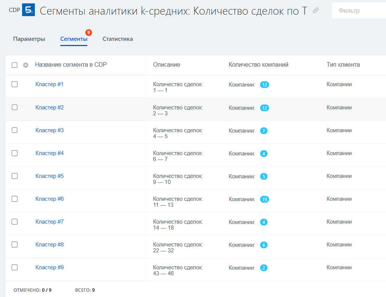386x297 pixels.
Task: Click description Количество сделок: 43 — 46
Action: [178, 270]
